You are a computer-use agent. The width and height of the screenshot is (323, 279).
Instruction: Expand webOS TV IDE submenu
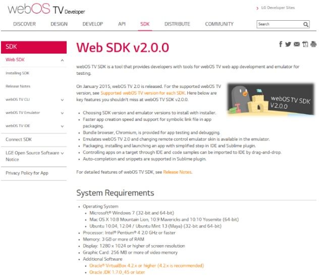(62, 126)
